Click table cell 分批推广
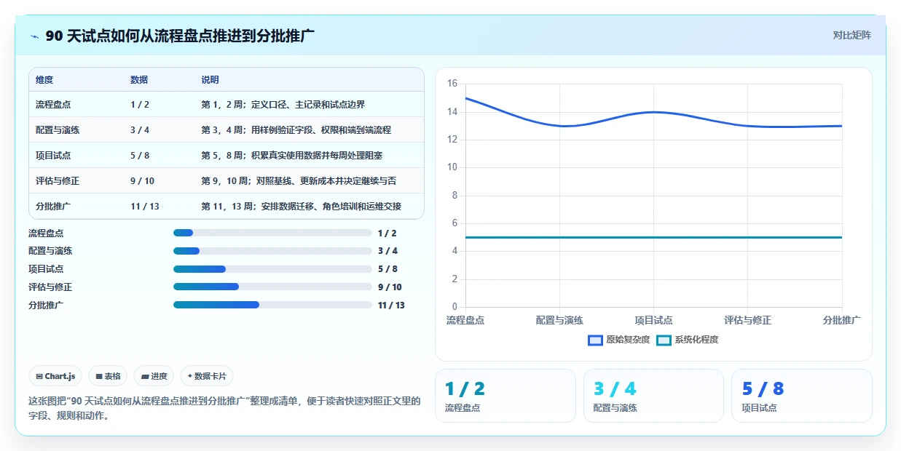Screen dimensions: 901x451 click(53, 207)
